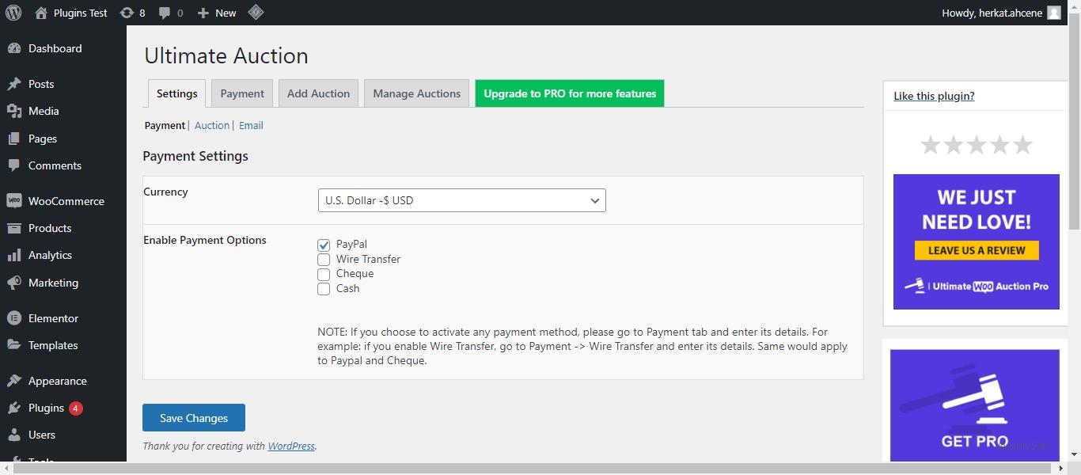Rate the plugin with the fifth star

(x=1022, y=145)
